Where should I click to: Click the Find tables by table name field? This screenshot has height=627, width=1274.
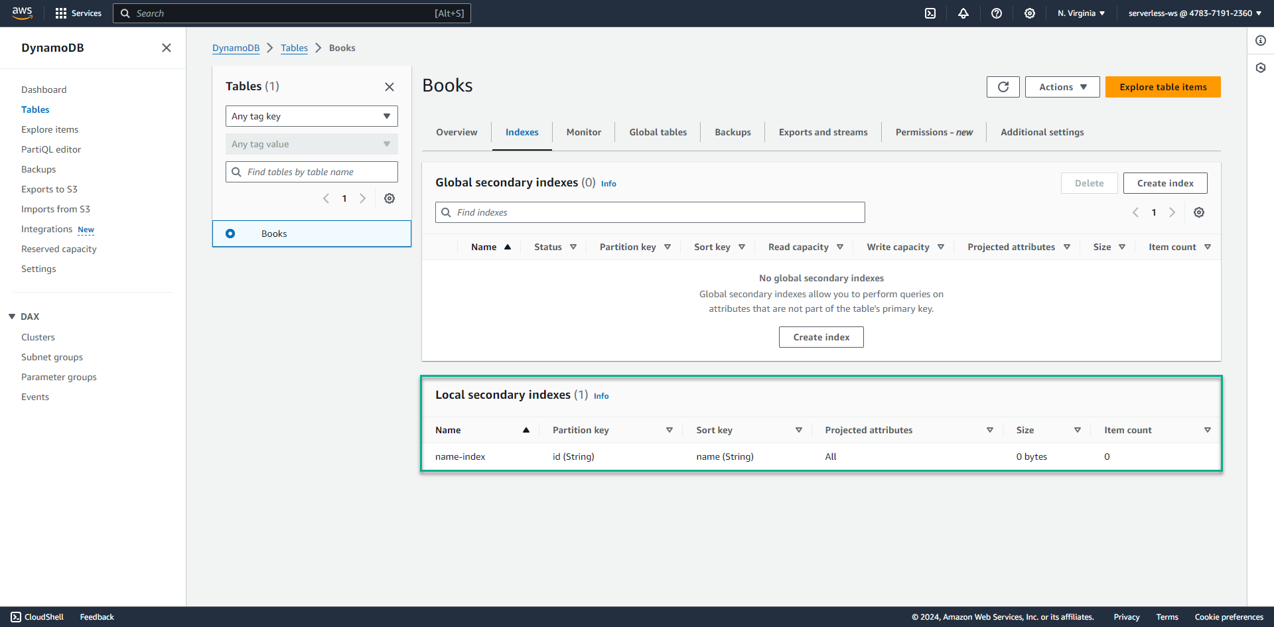click(312, 172)
